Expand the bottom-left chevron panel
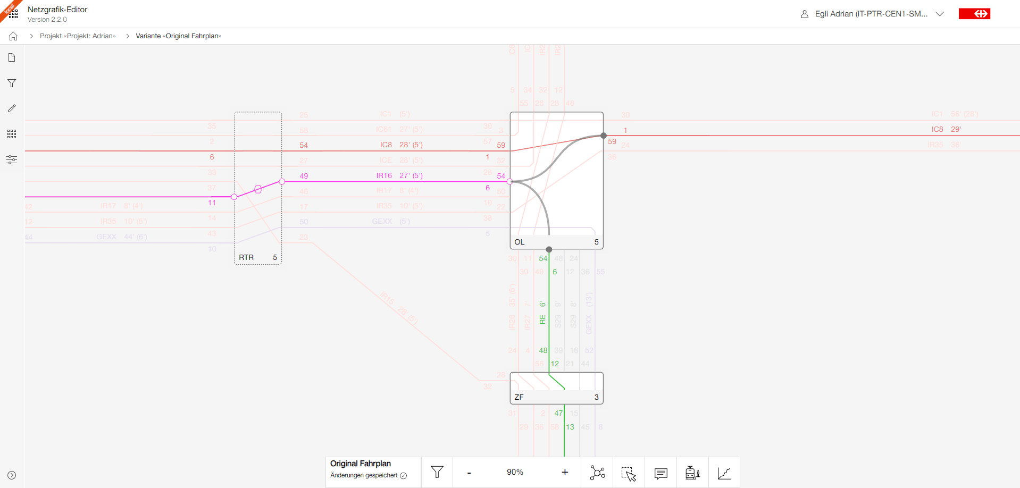 12,475
